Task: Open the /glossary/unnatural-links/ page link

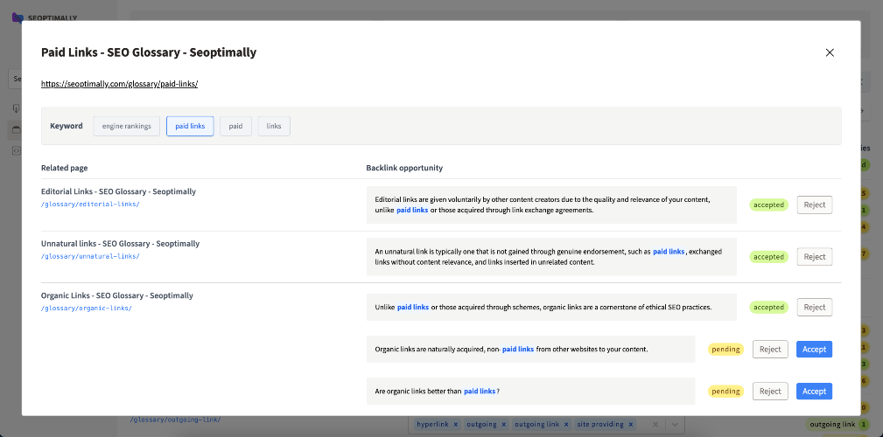Action: [x=90, y=256]
